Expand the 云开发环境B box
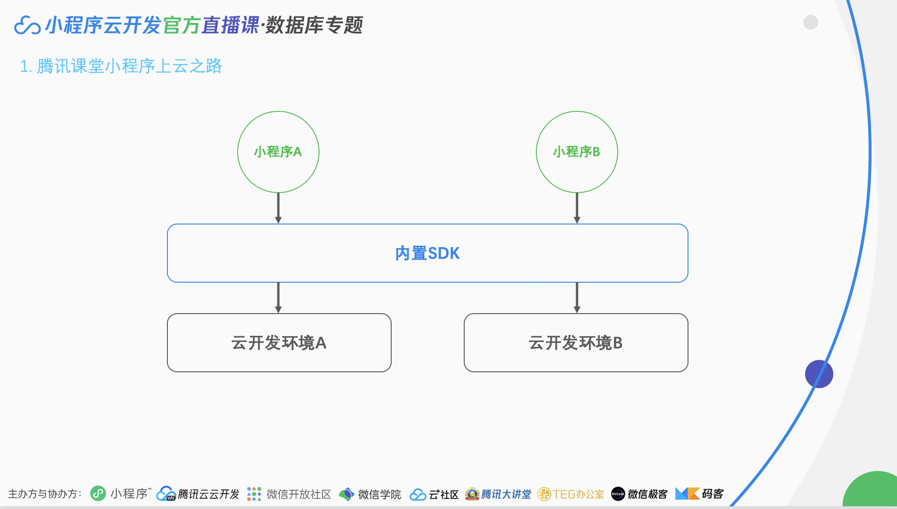The image size is (897, 509). click(576, 343)
